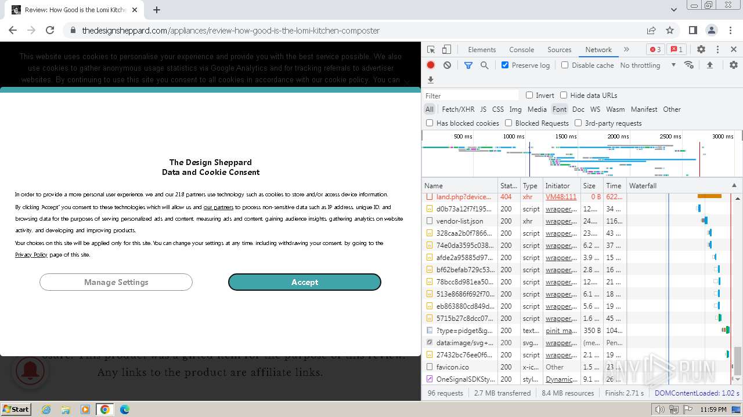Viewport: 743px width, 417px height.
Task: Switch to Console tab
Action: point(521,50)
